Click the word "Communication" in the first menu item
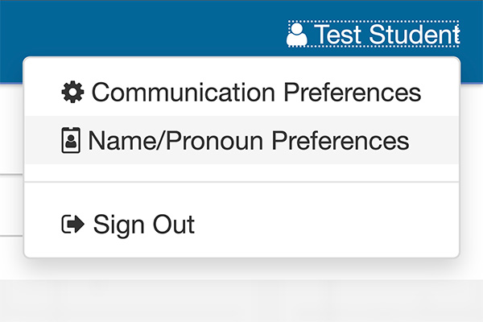Viewport: 483px width, 322px height. pyautogui.click(x=184, y=92)
